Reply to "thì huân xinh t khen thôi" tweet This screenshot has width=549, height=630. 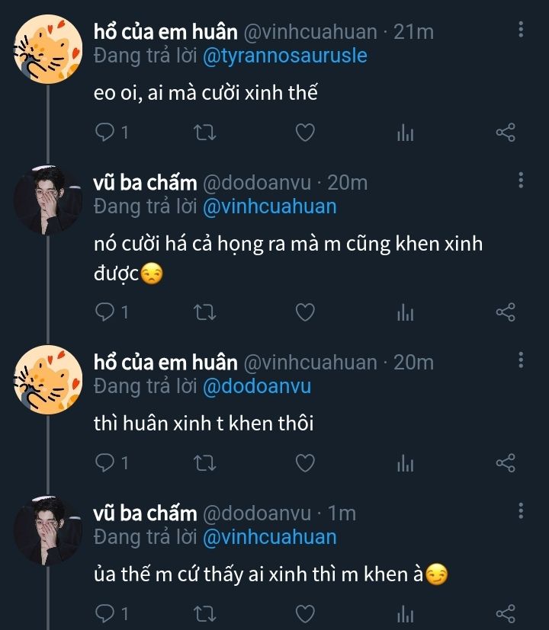[x=104, y=462]
